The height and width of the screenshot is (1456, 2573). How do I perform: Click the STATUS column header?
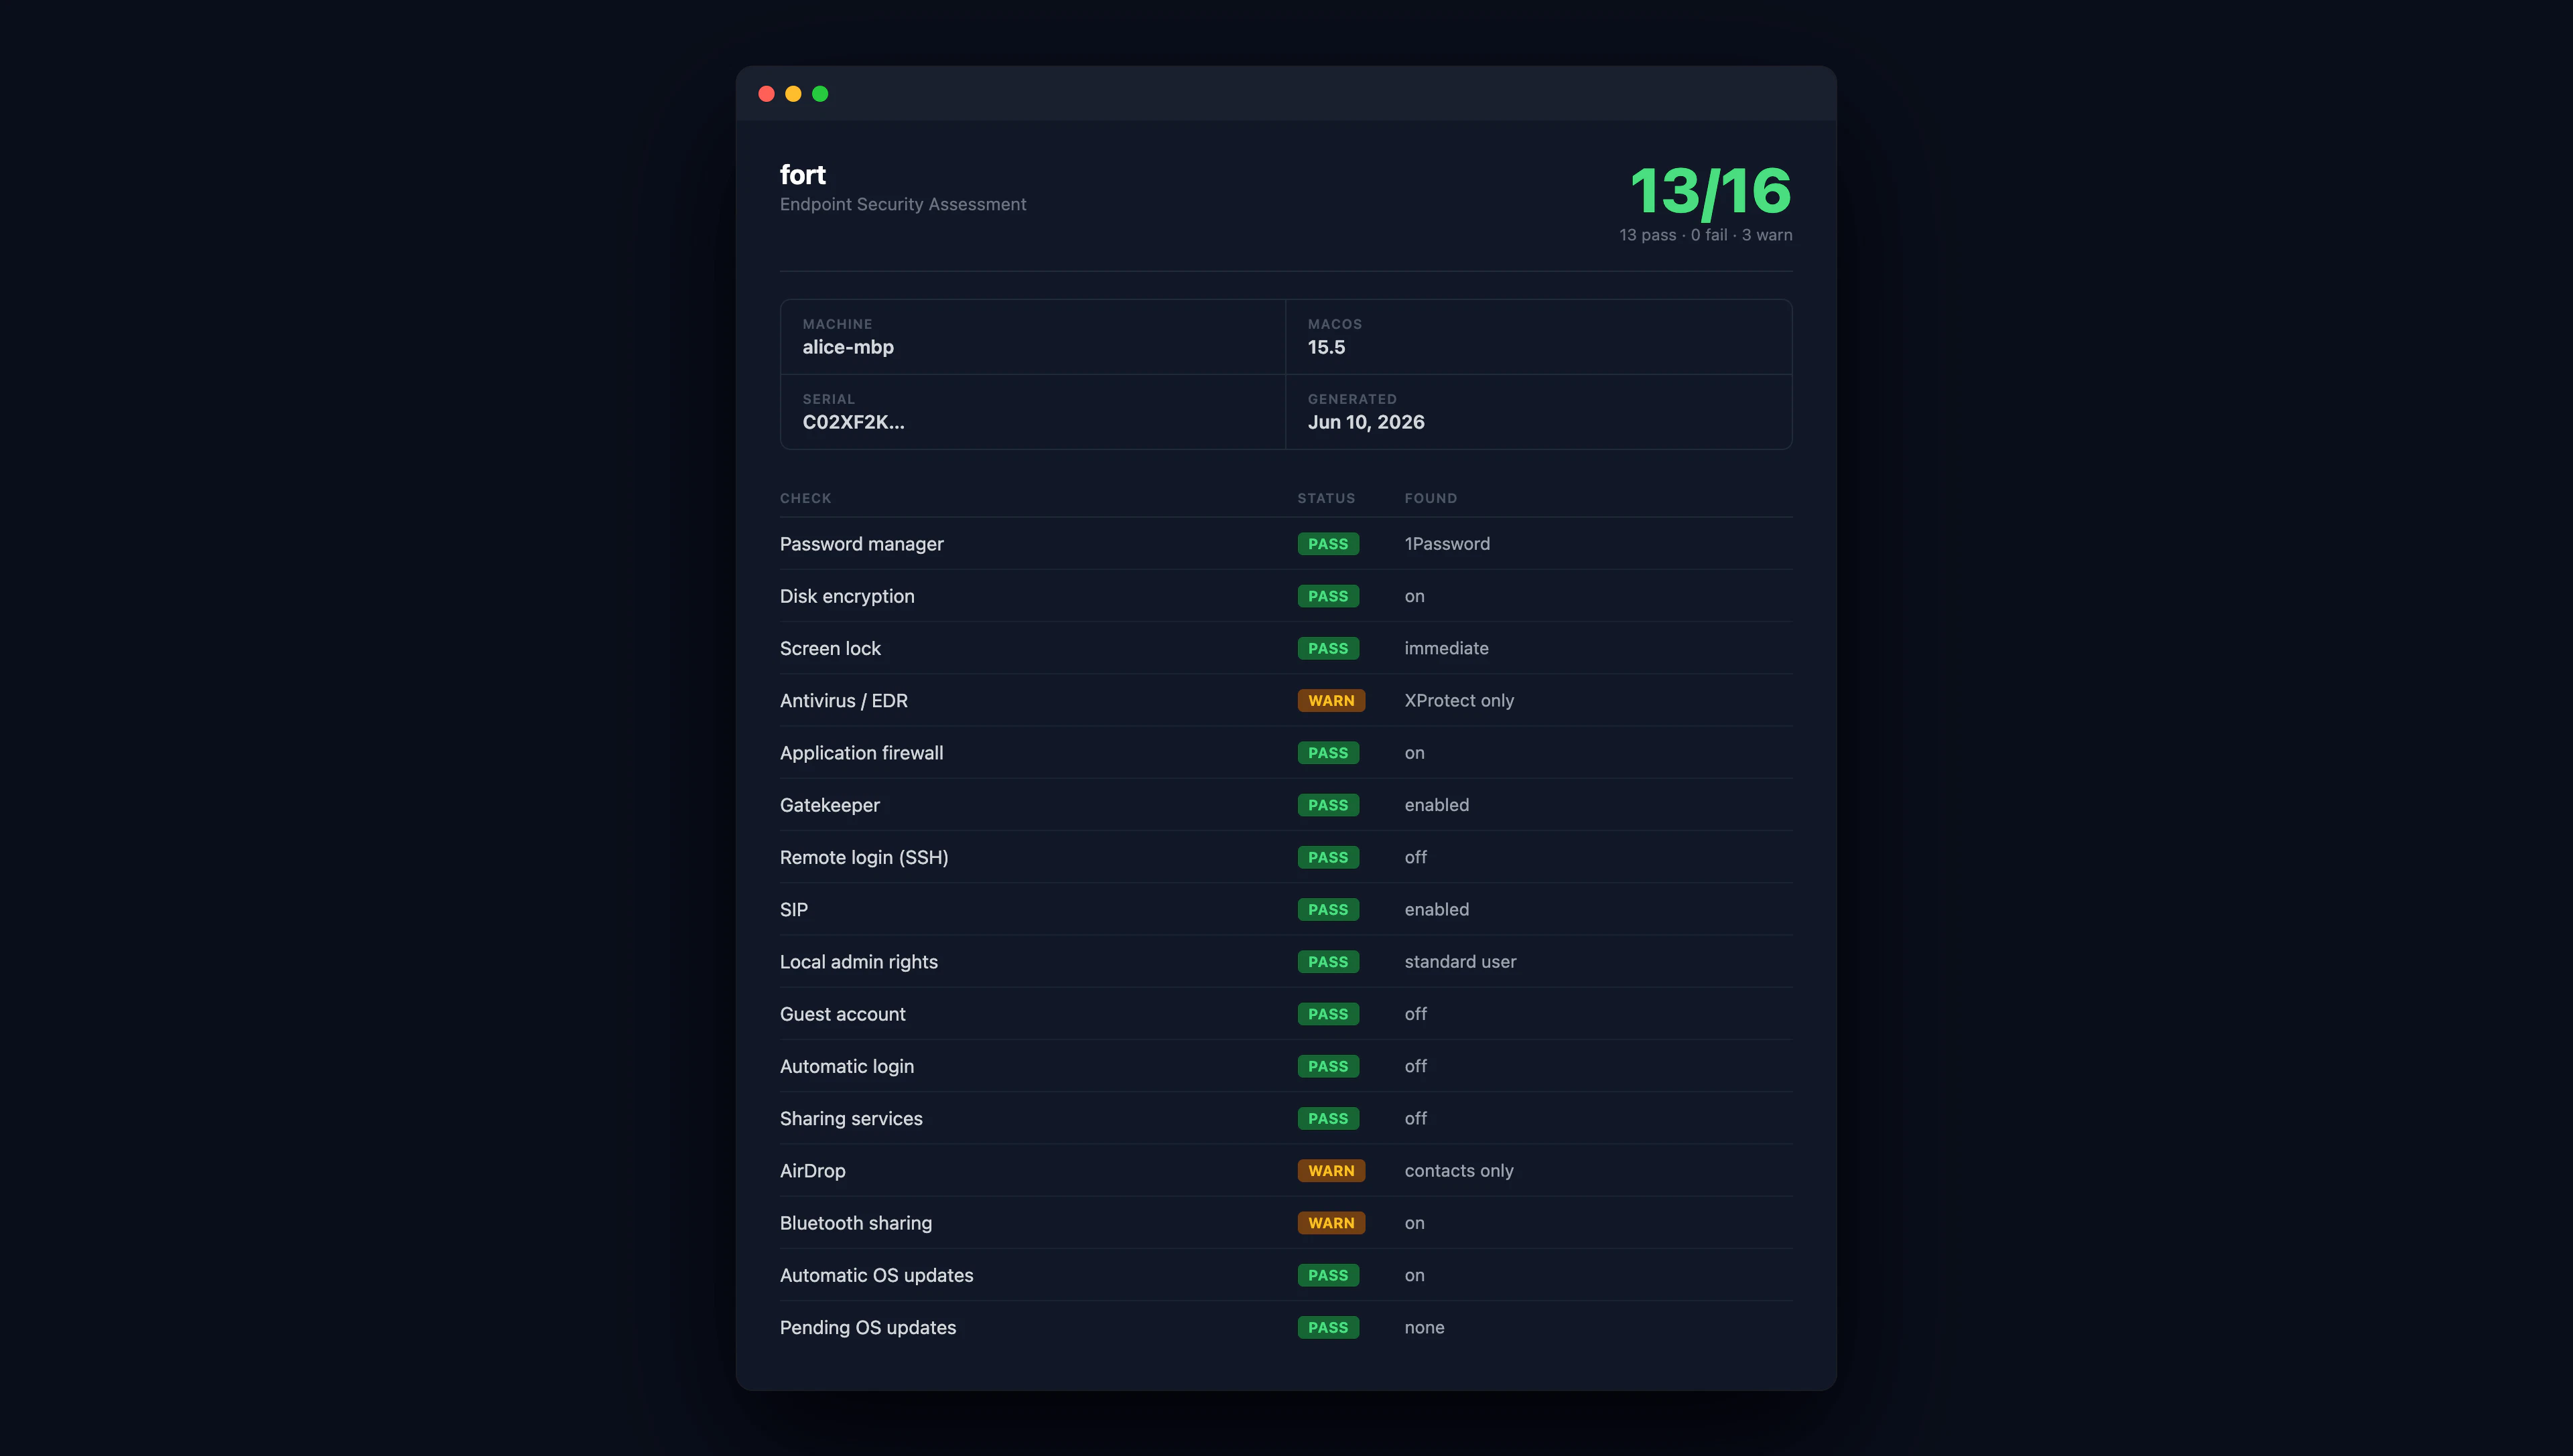(x=1325, y=498)
